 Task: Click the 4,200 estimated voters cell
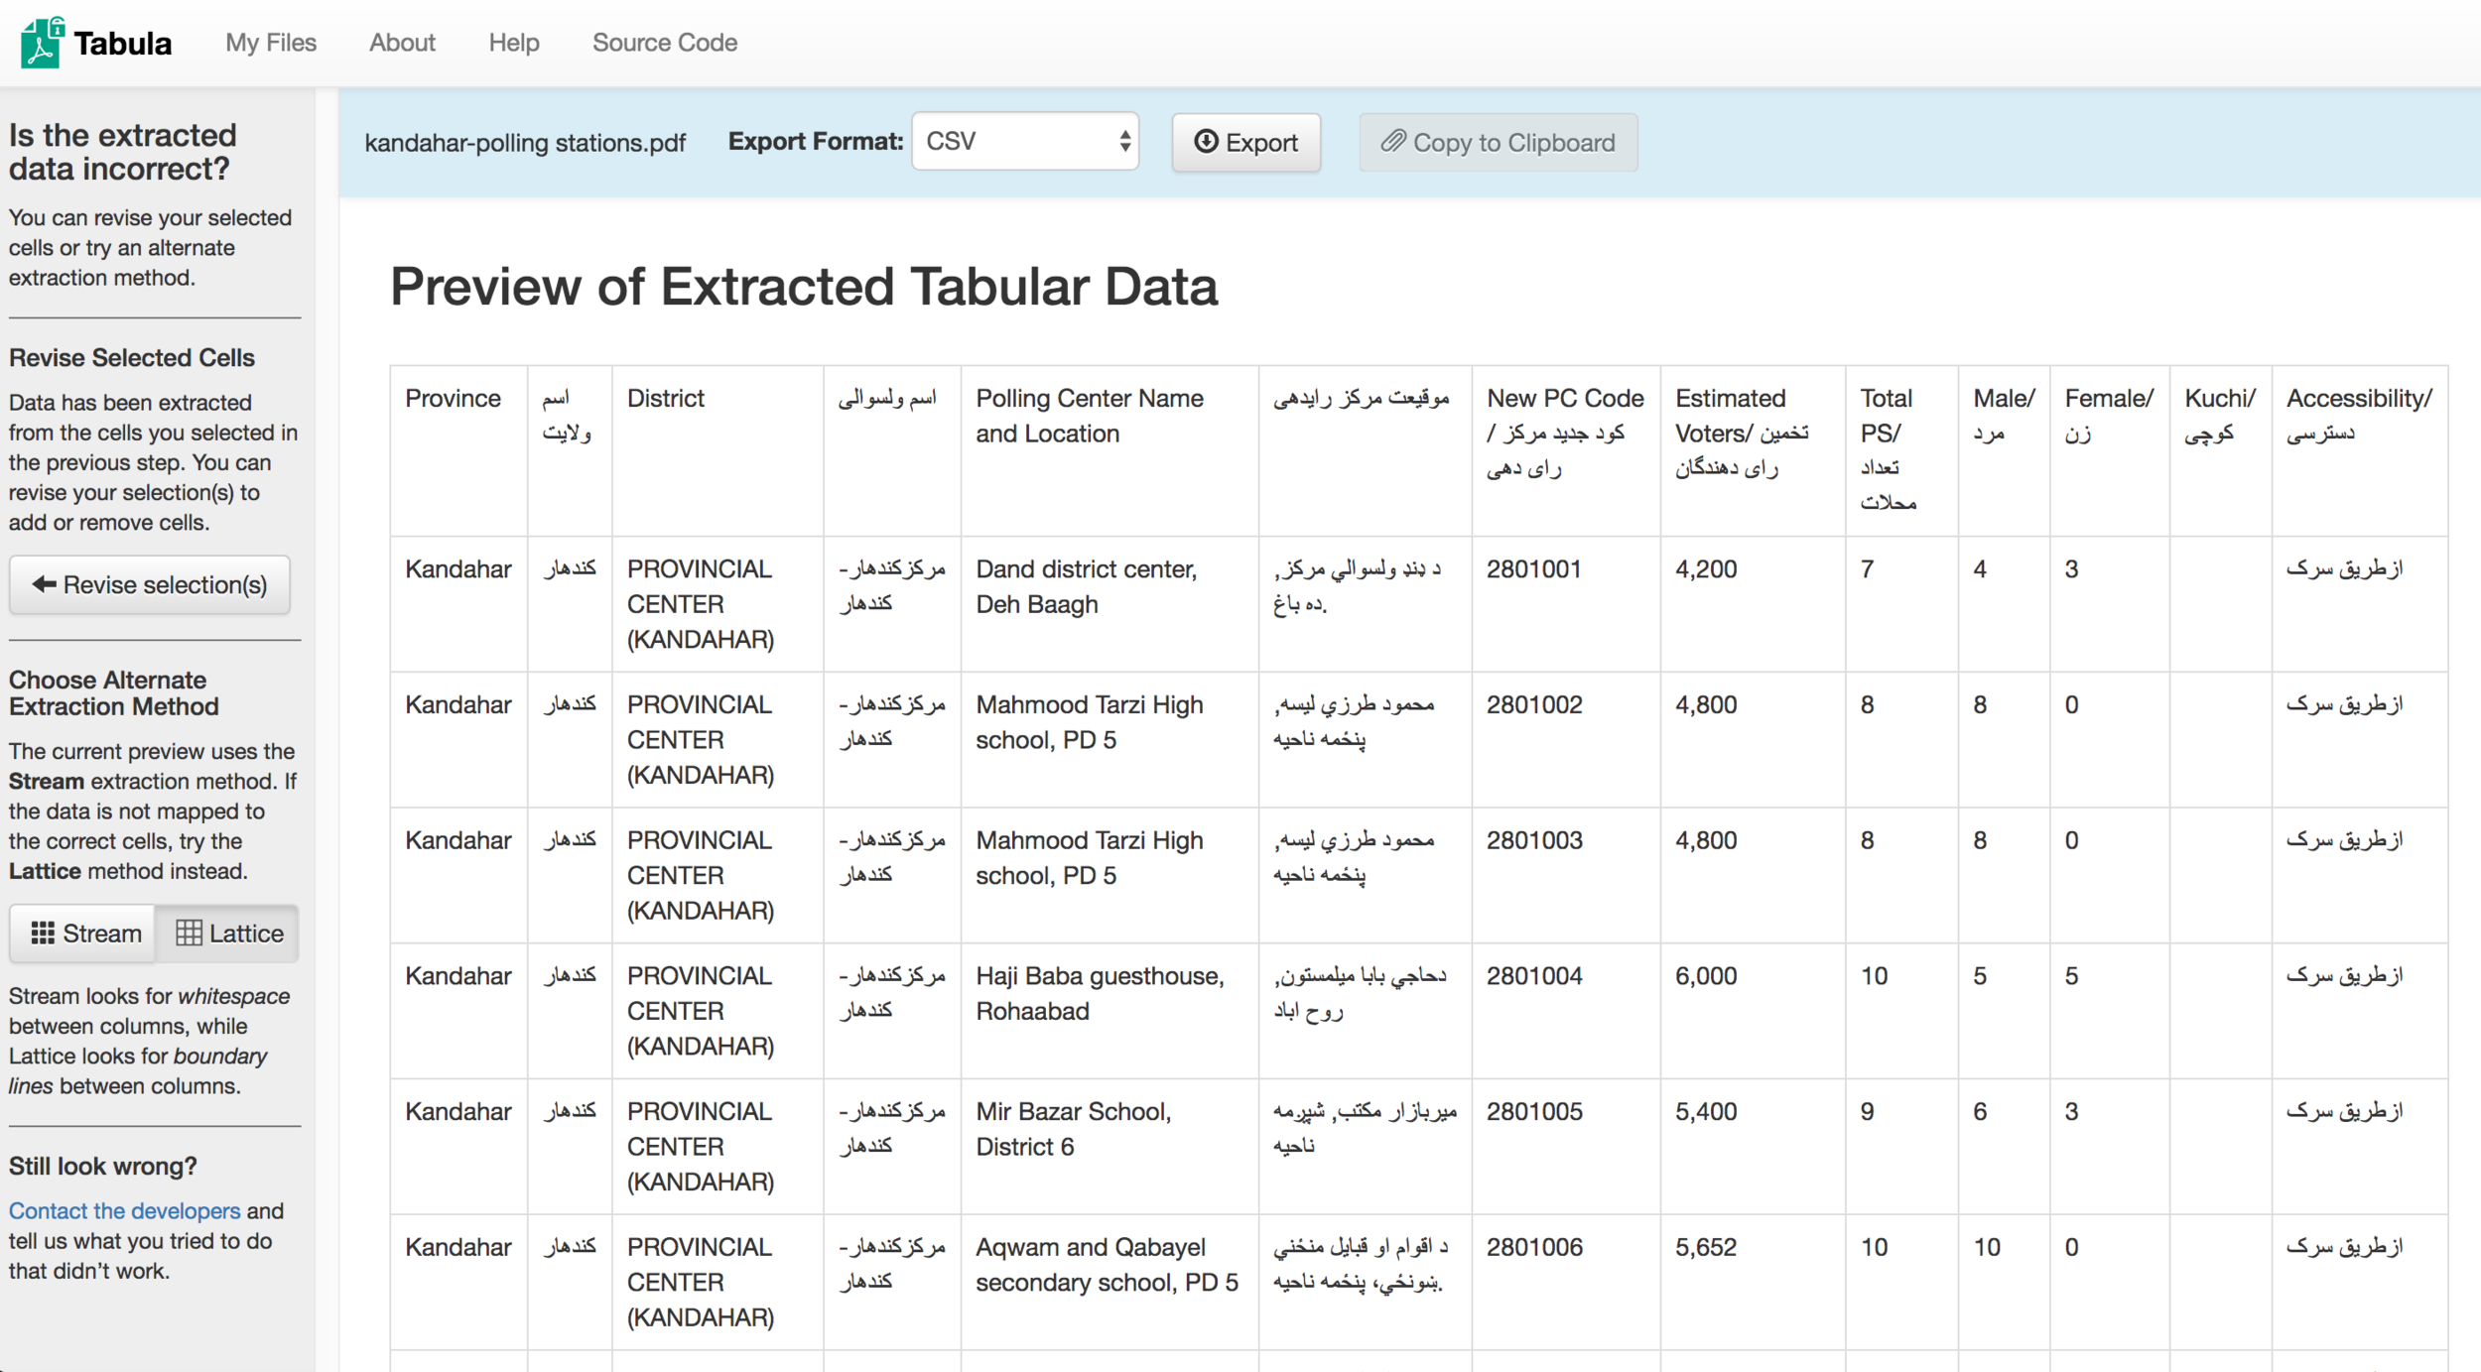pos(1753,603)
